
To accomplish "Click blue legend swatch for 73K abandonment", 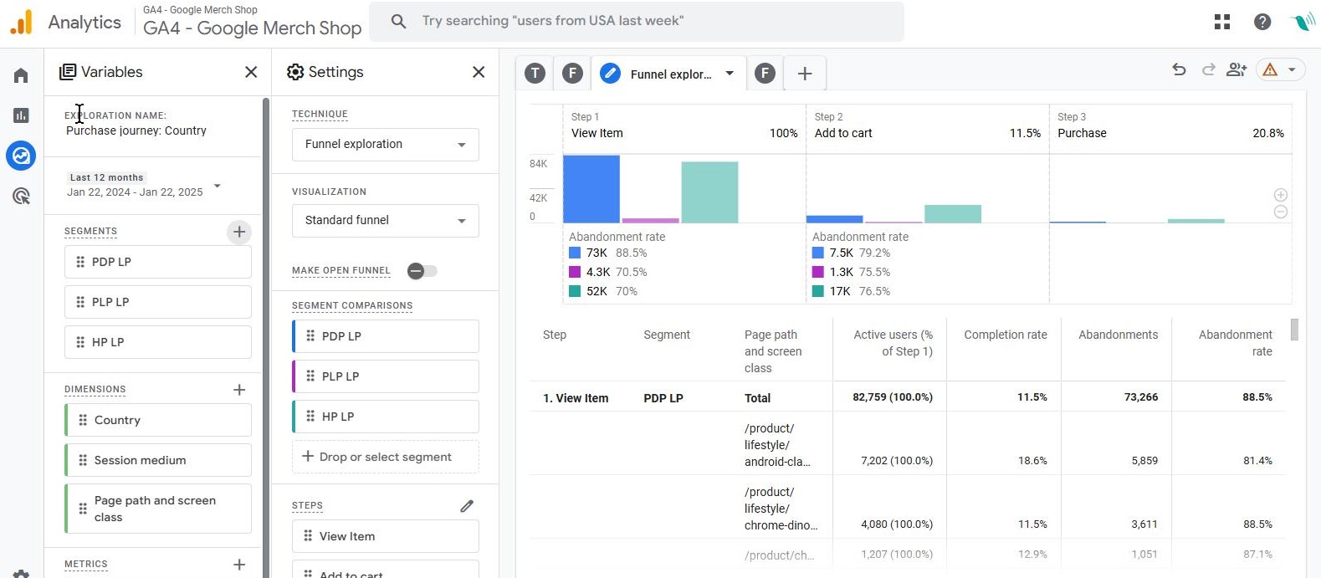I will pyautogui.click(x=575, y=253).
